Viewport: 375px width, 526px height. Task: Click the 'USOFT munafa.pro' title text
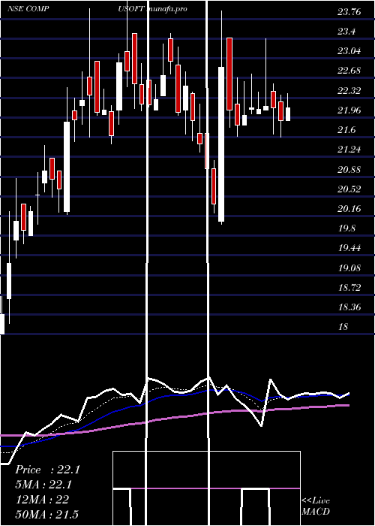[152, 9]
